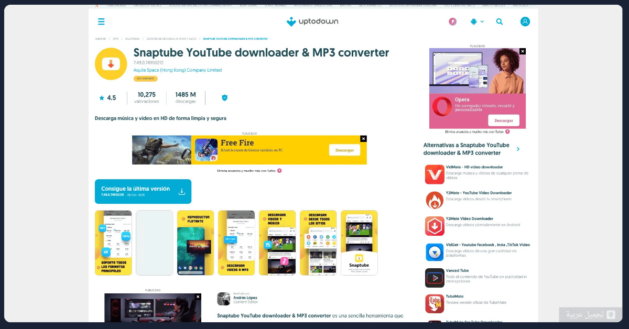
Task: Open VidMate app icon
Action: tap(435, 174)
